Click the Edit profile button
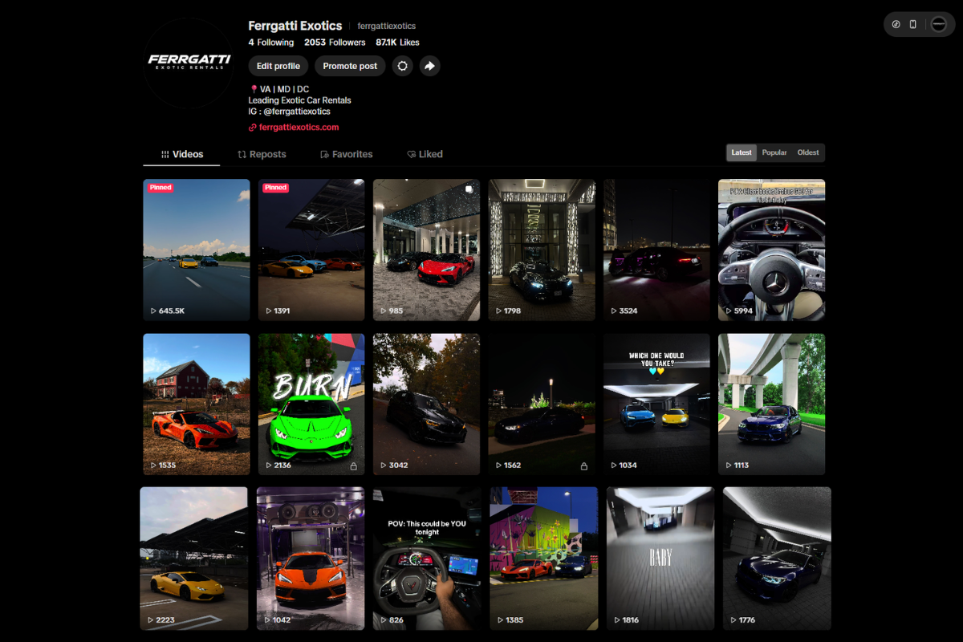The width and height of the screenshot is (963, 642). pyautogui.click(x=278, y=66)
